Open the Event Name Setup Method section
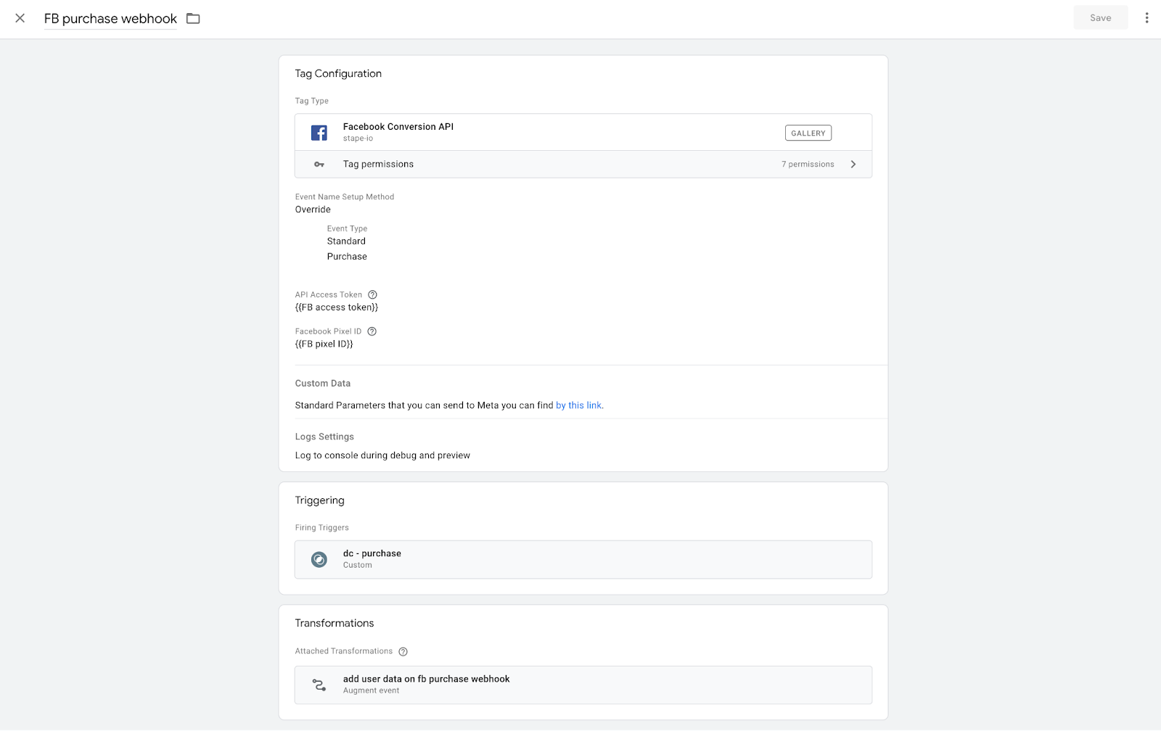 pos(313,209)
